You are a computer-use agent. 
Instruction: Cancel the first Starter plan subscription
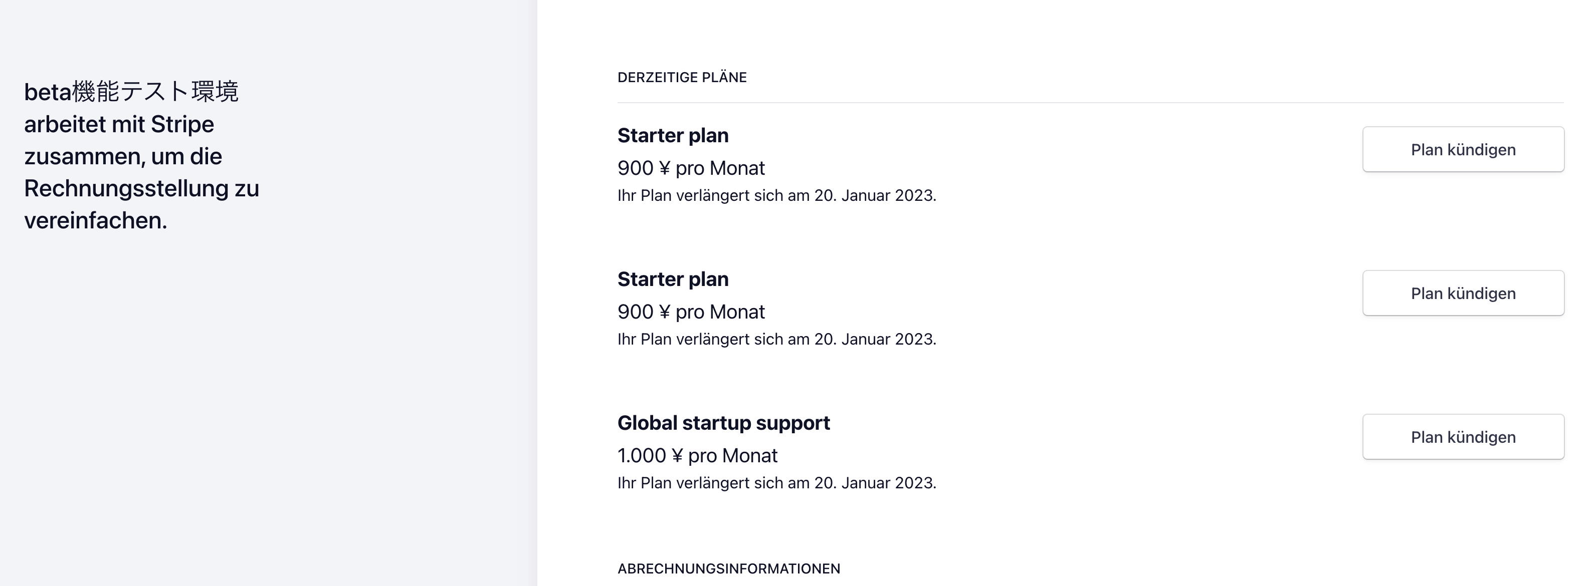tap(1463, 149)
